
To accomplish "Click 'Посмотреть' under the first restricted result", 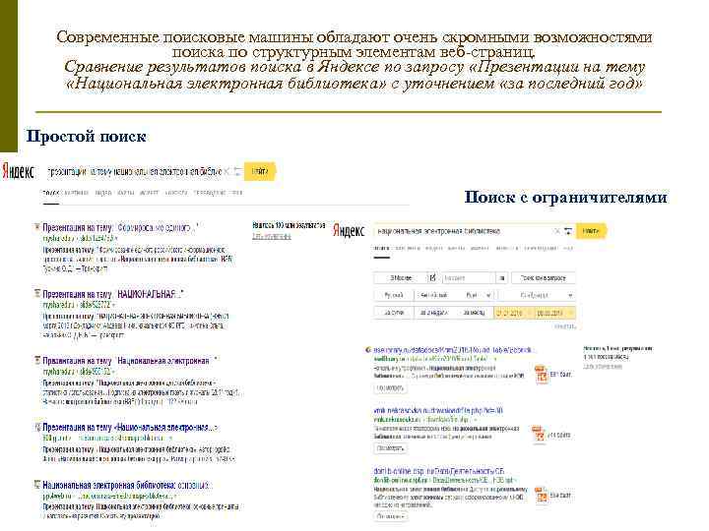I will click(x=390, y=387).
